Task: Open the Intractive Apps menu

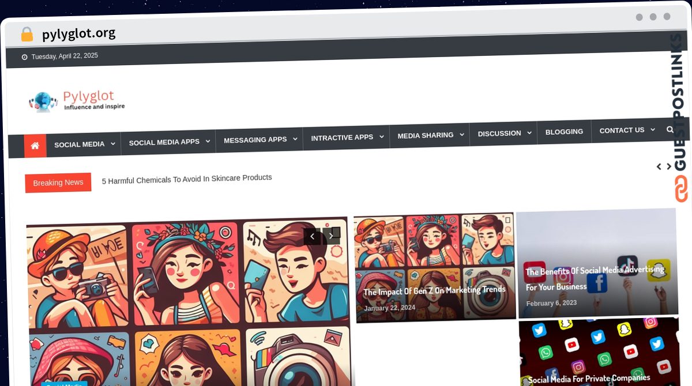Action: tap(342, 138)
